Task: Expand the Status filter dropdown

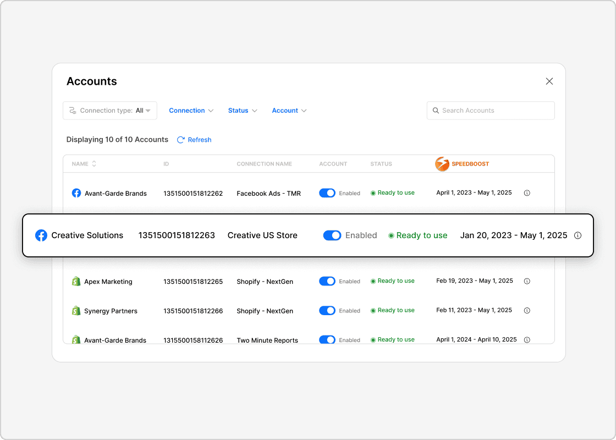Action: (243, 111)
